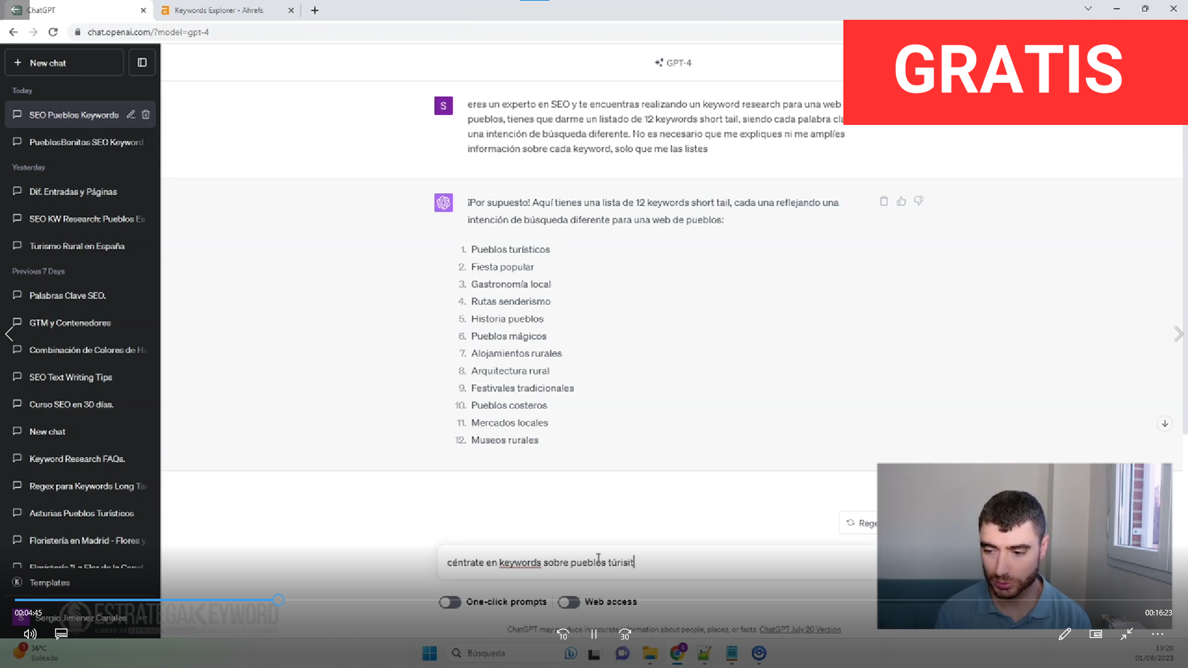Click the browser forward arrow

[x=33, y=32]
